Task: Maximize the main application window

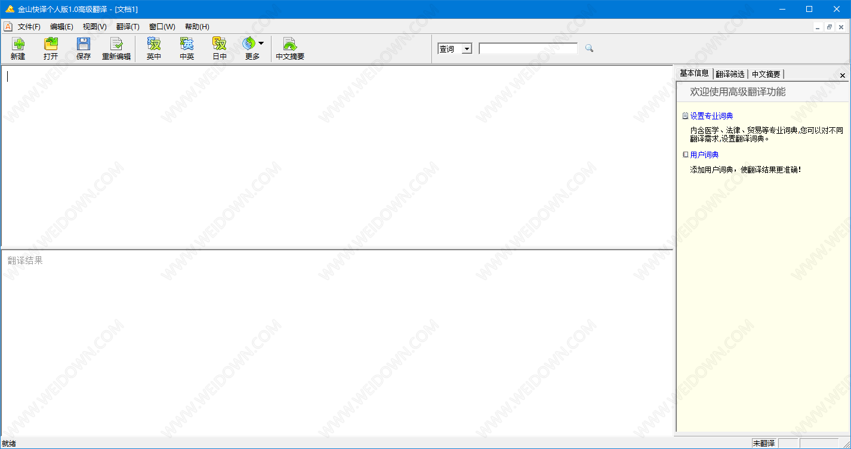Action: click(x=809, y=9)
